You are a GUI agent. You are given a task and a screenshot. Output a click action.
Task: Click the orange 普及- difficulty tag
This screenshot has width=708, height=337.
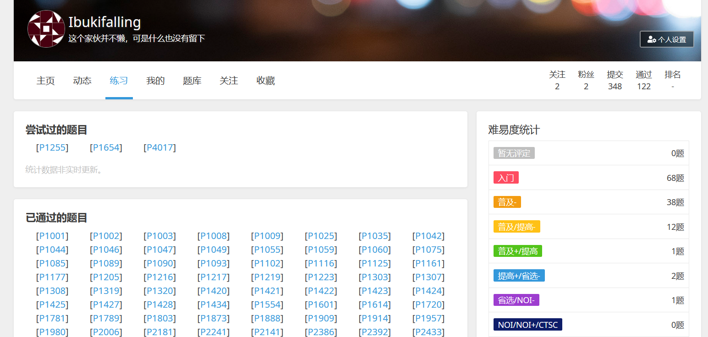pos(507,202)
